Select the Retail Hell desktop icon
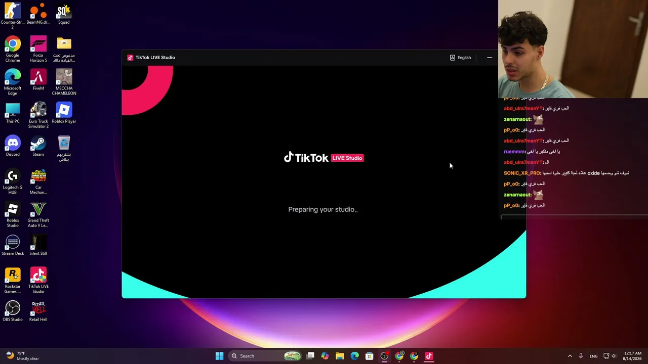The image size is (648, 364). (38, 311)
